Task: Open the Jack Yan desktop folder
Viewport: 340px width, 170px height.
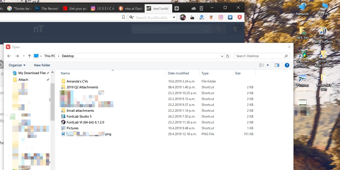Action: (302, 33)
